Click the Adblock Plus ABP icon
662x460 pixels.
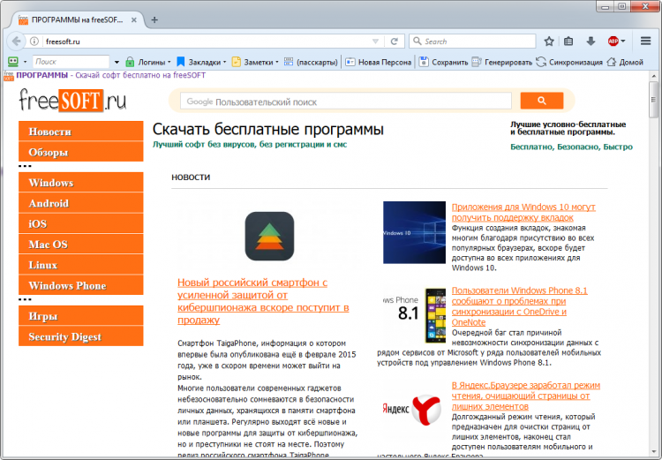tap(613, 41)
